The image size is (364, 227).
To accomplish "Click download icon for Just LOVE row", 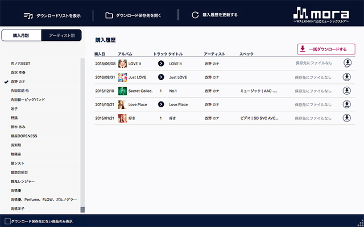I will (347, 77).
